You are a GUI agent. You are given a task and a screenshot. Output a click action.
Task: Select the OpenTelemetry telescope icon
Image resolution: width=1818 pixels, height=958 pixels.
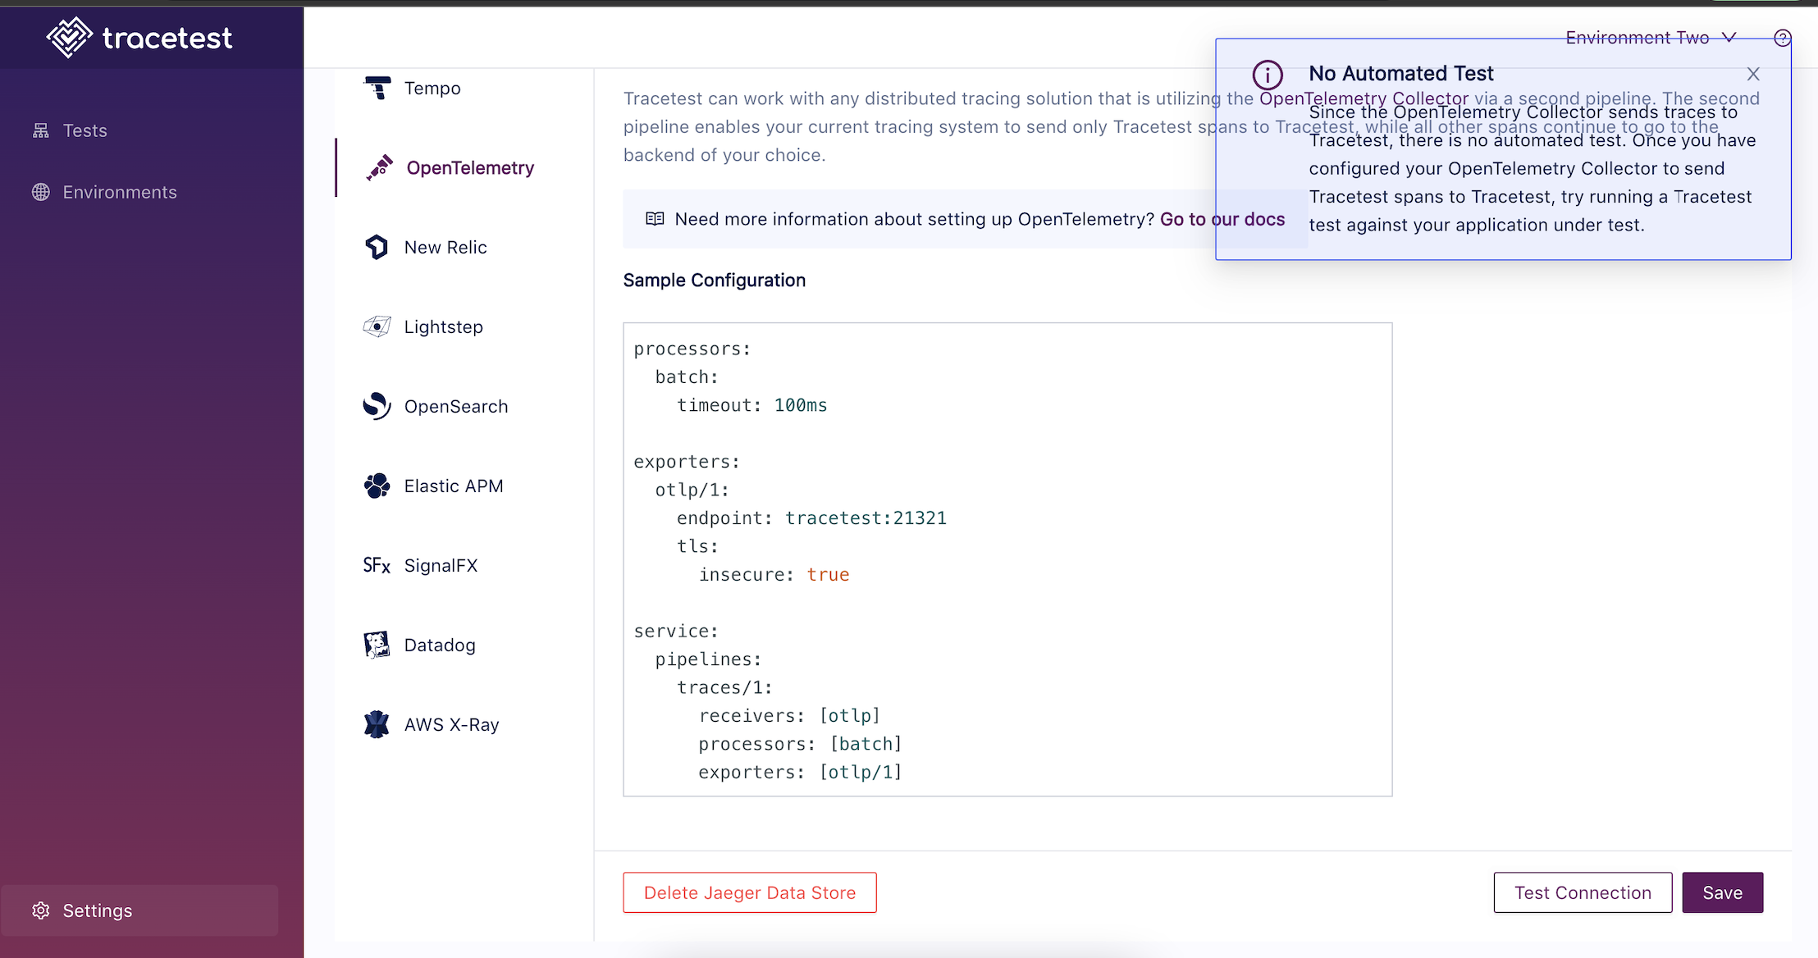(379, 167)
